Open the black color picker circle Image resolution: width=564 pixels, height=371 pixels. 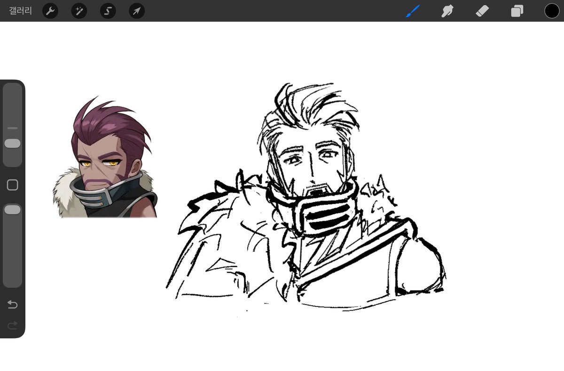click(552, 11)
